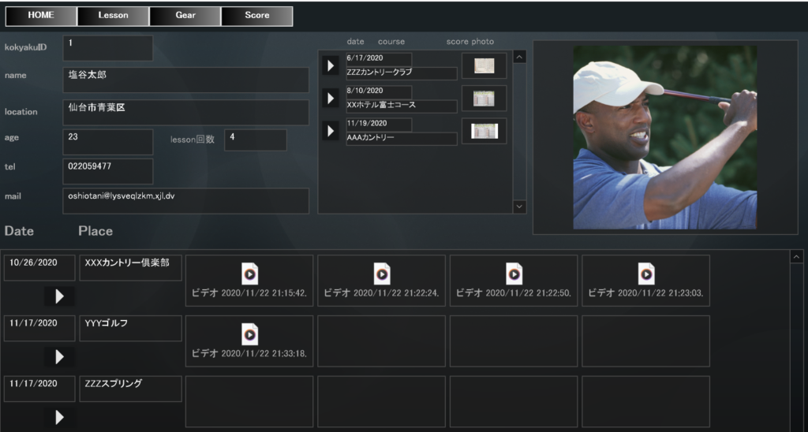Open the HOME tab
808x432 pixels.
point(41,16)
